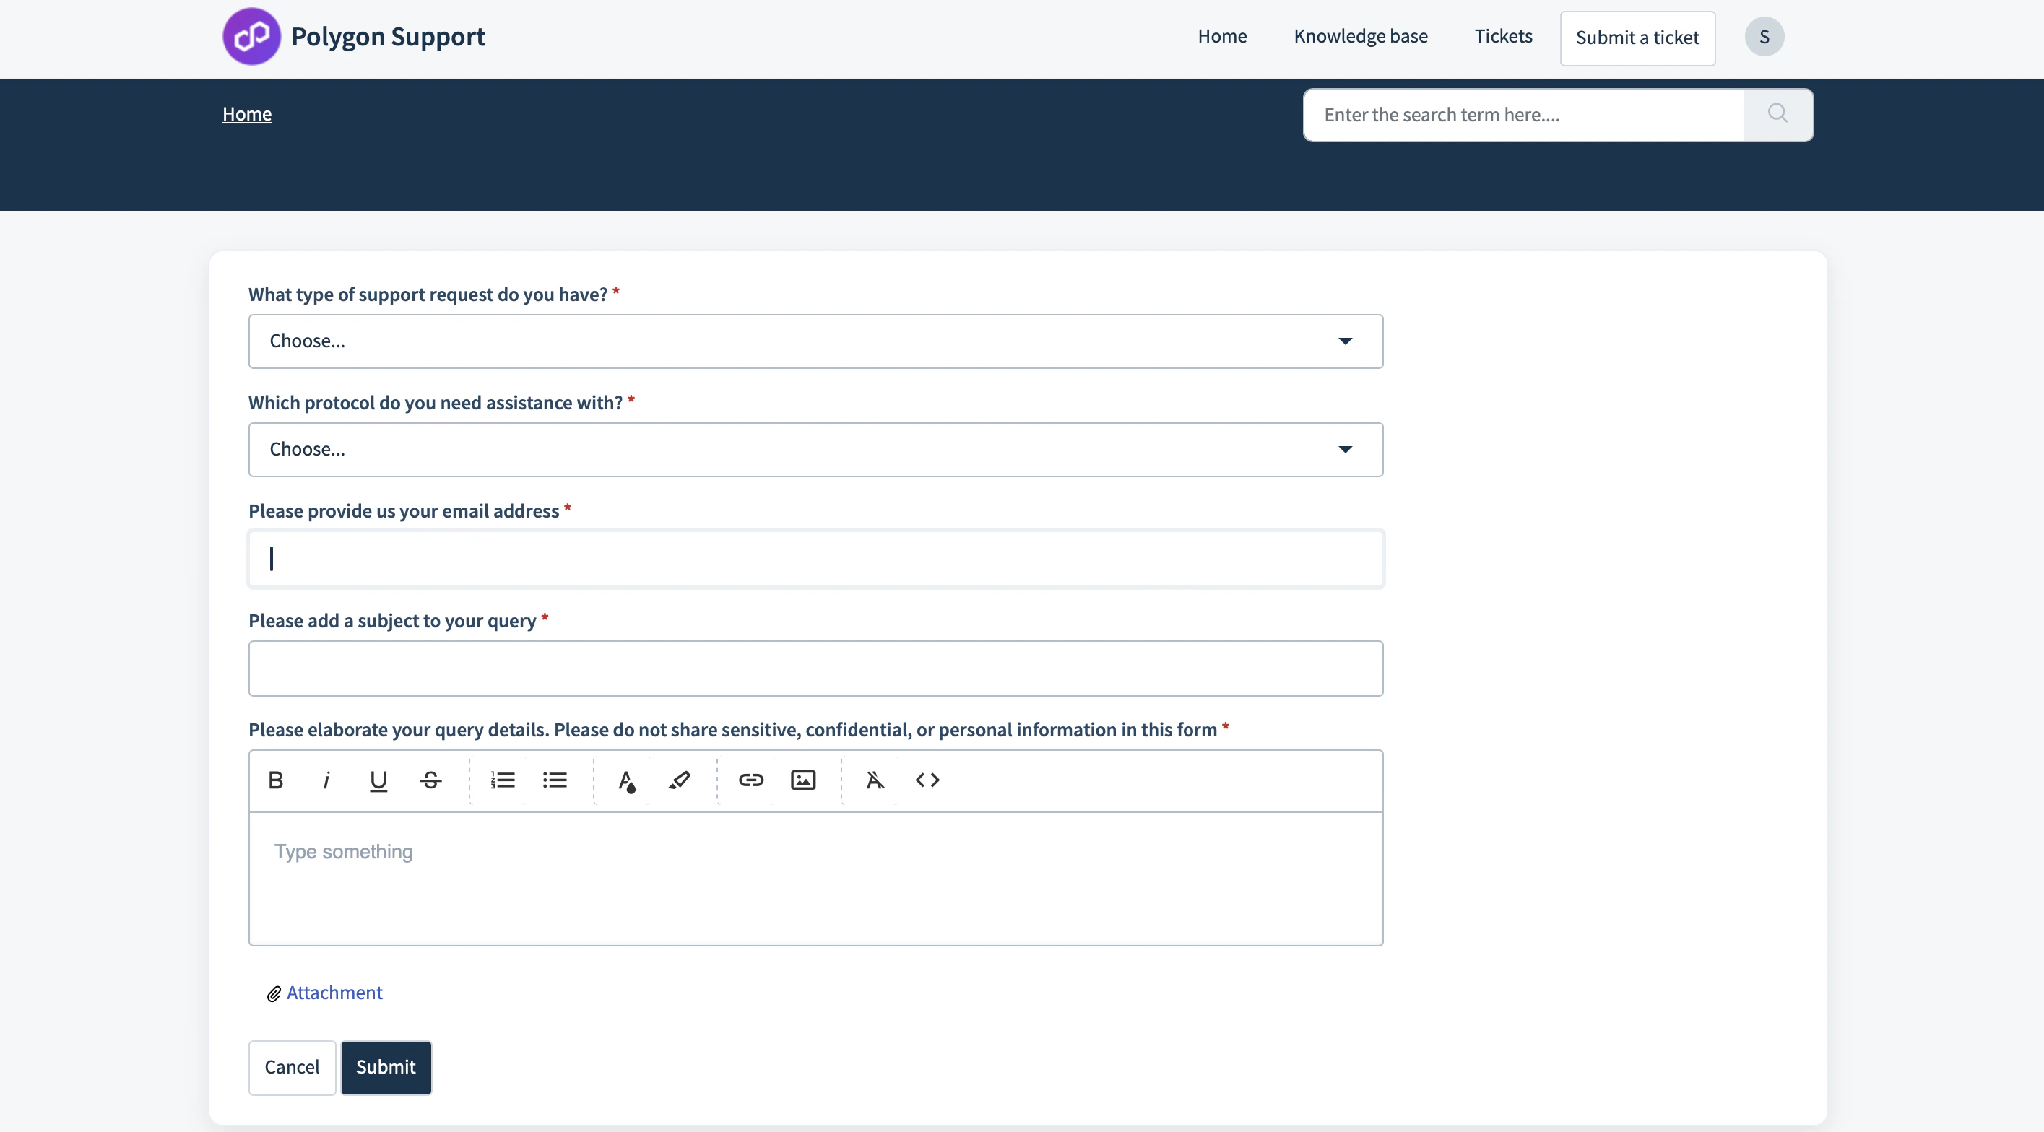Open the protocol assistance dropdown

815,449
